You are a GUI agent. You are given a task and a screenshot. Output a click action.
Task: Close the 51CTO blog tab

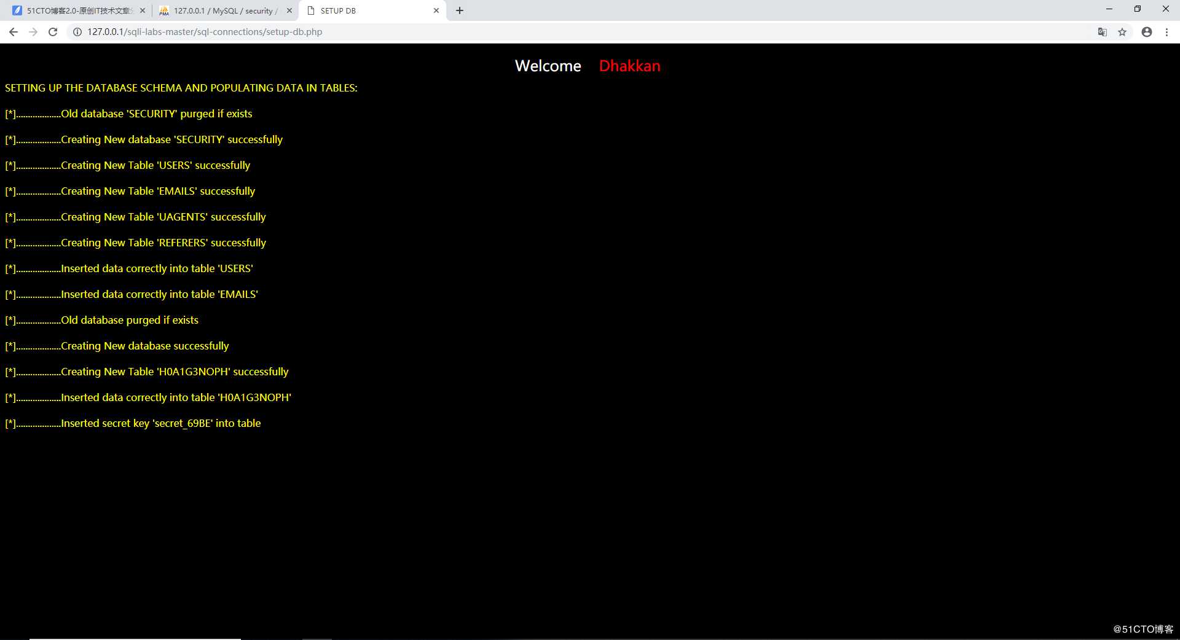143,10
